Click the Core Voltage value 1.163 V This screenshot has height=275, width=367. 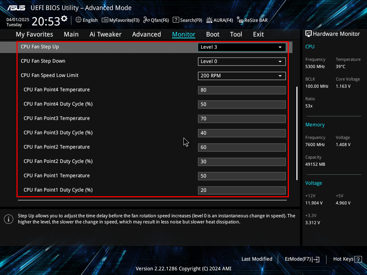(343, 86)
